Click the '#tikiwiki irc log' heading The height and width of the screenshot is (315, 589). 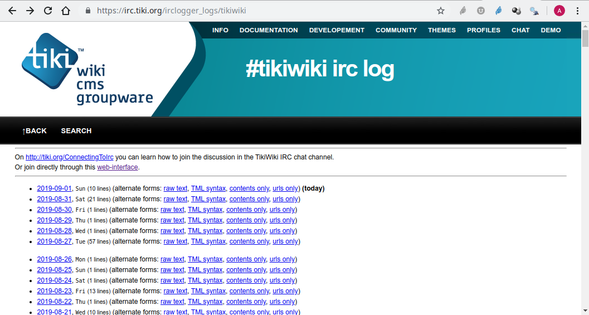pyautogui.click(x=320, y=70)
